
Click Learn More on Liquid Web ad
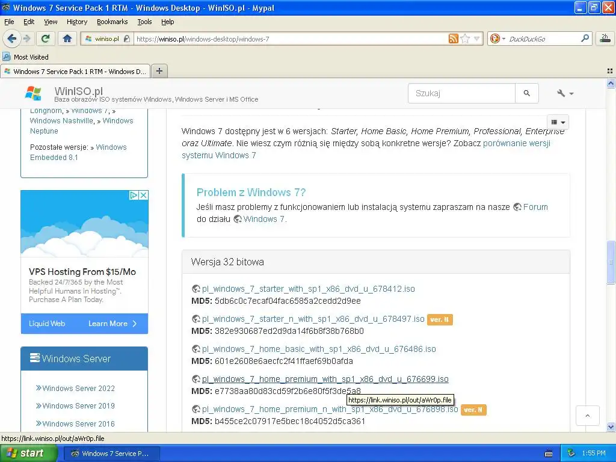pyautogui.click(x=112, y=323)
